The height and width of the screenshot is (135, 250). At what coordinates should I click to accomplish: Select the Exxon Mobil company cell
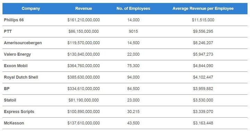pyautogui.click(x=16, y=66)
